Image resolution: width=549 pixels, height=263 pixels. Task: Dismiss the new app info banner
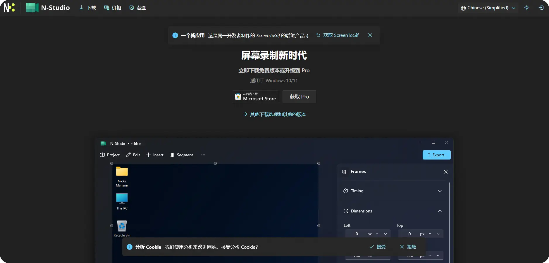pos(370,35)
